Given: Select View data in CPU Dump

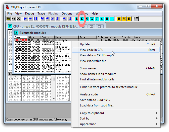Looking at the screenshot, I should tap(116, 55).
